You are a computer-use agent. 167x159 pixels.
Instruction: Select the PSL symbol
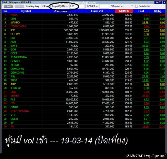[13, 76]
